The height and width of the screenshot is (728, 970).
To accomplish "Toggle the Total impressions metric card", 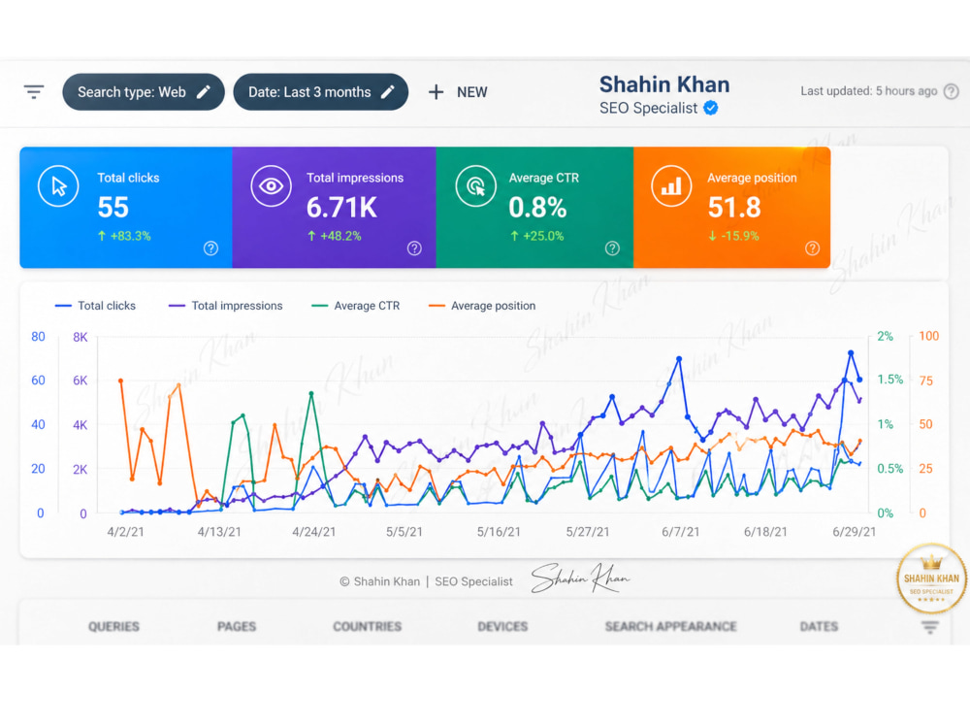I will (x=334, y=208).
